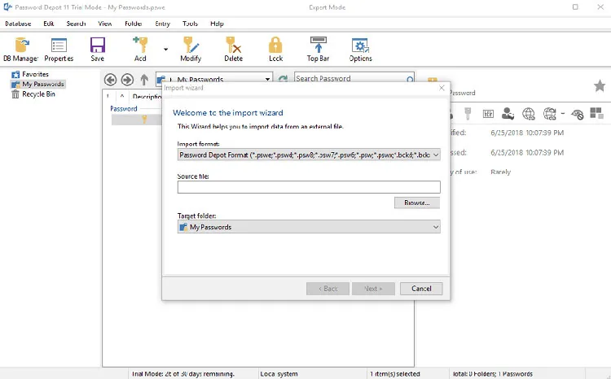Refresh the password list

283,79
